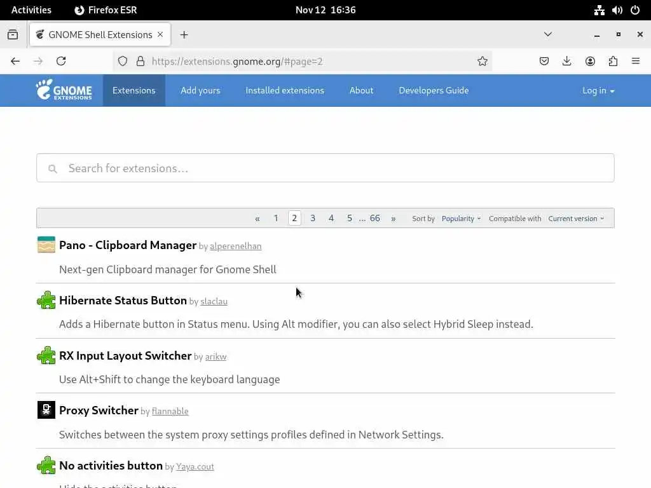Open the Developers Guide nav item
This screenshot has width=651, height=488.
point(434,90)
